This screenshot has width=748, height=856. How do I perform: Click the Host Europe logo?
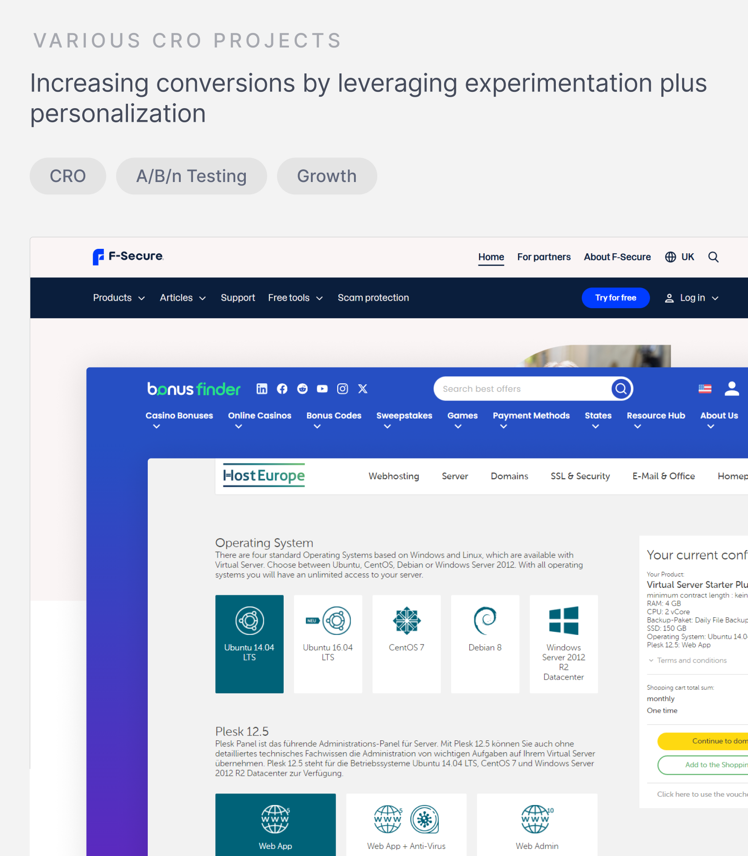click(264, 475)
